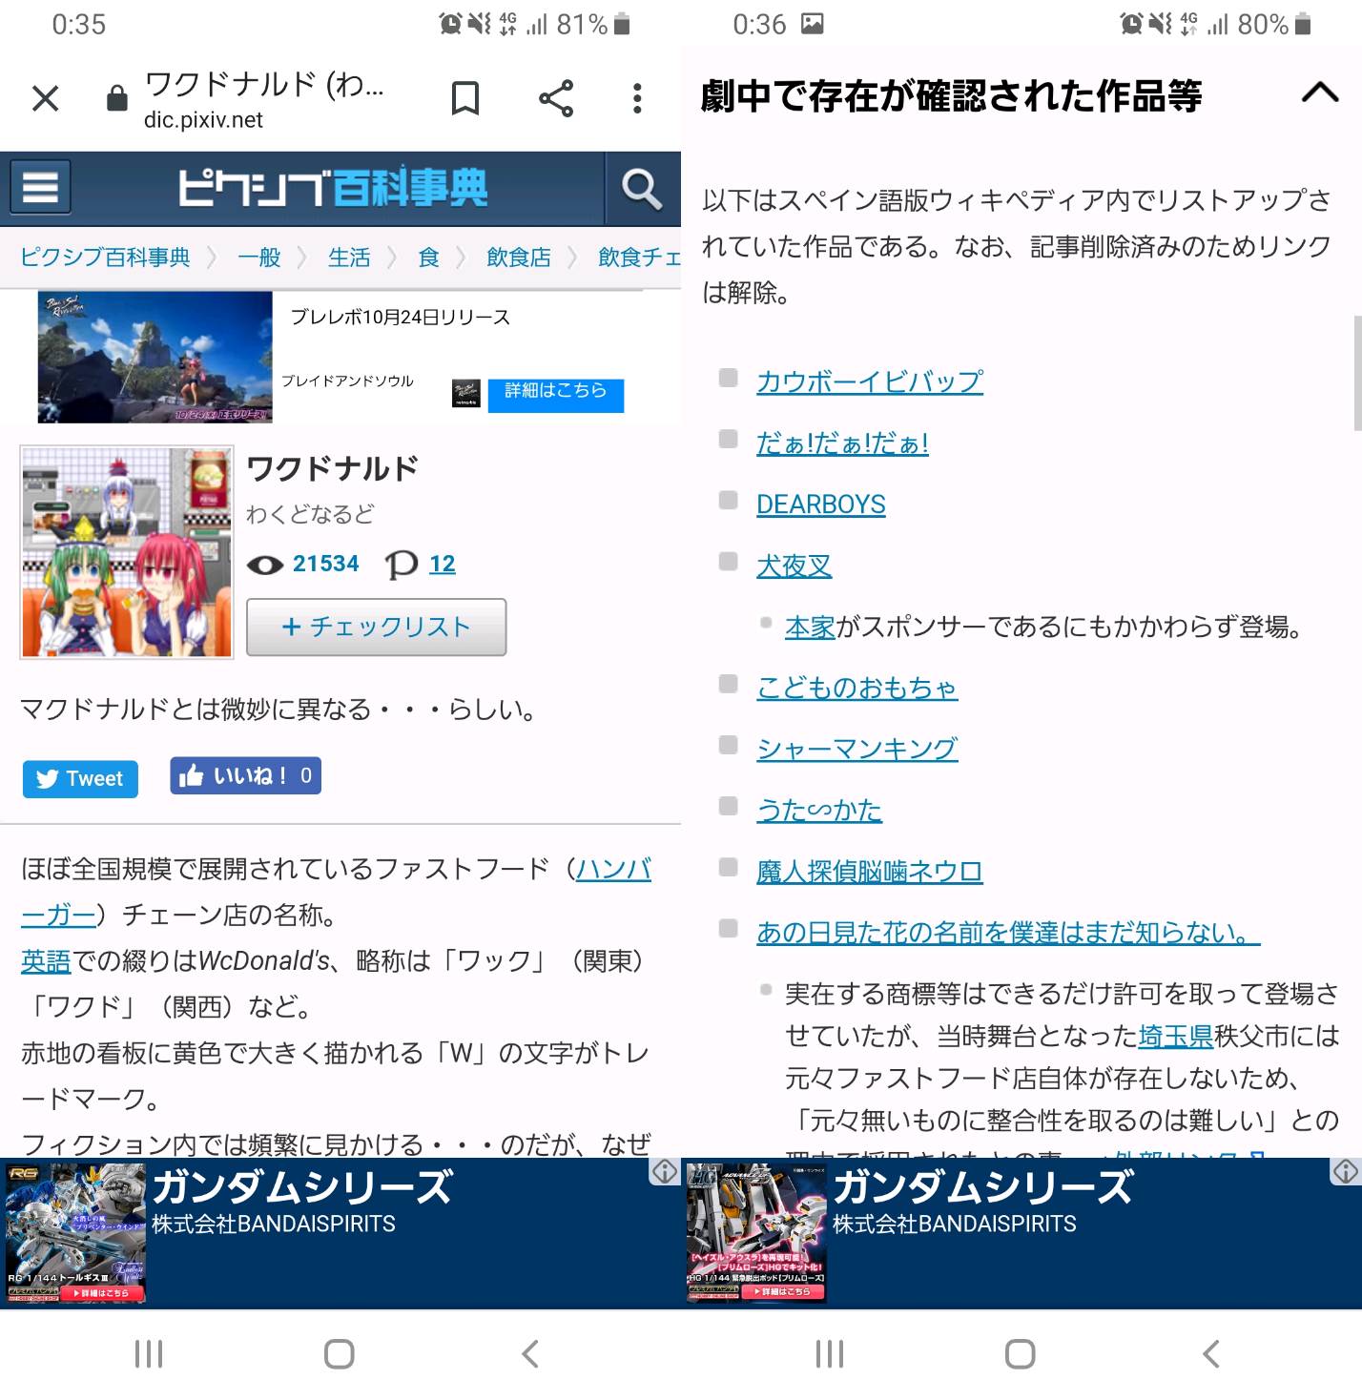
Task: Open the three-dot browser overflow menu
Action: click(x=637, y=98)
